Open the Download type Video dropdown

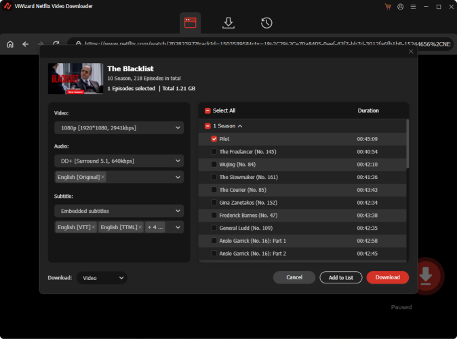[x=102, y=278]
